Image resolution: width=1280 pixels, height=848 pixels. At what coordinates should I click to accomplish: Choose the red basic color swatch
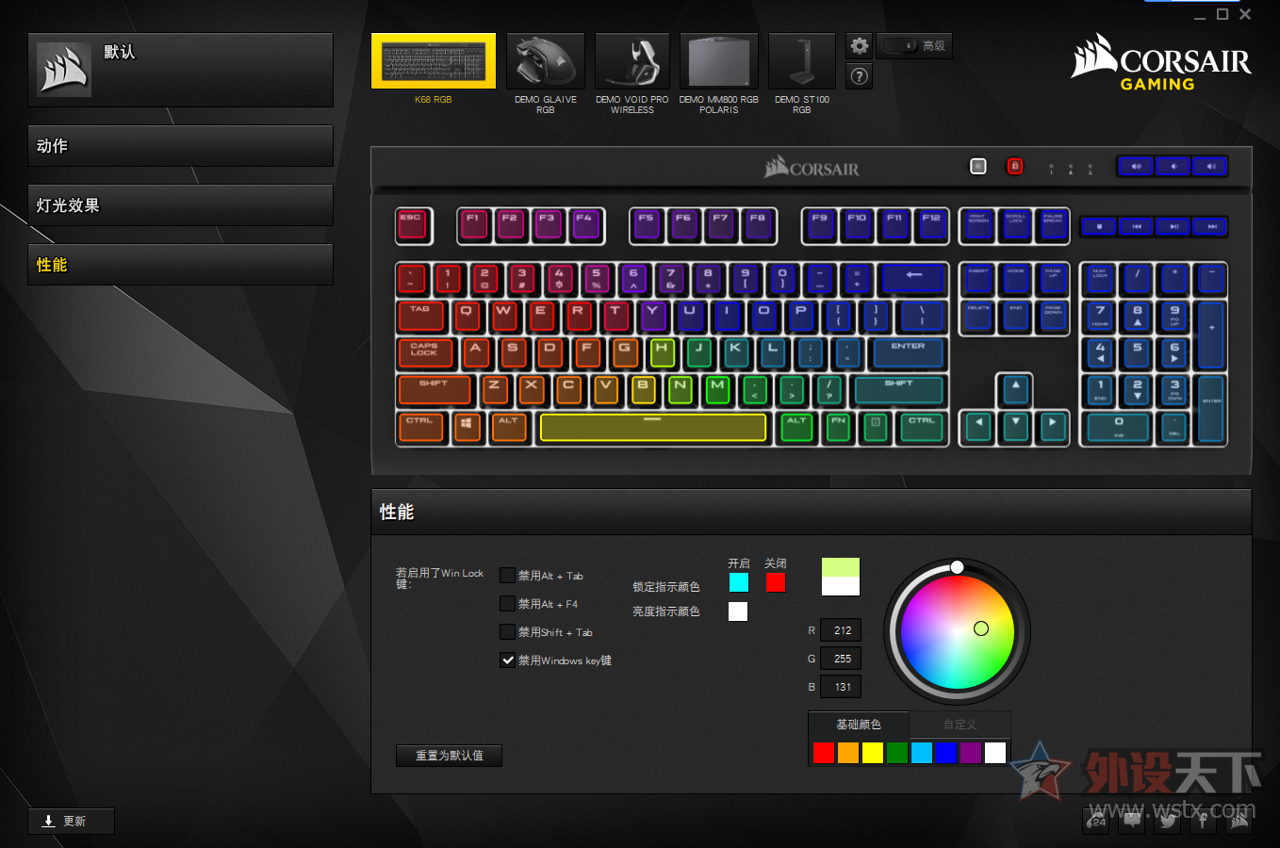coord(824,752)
